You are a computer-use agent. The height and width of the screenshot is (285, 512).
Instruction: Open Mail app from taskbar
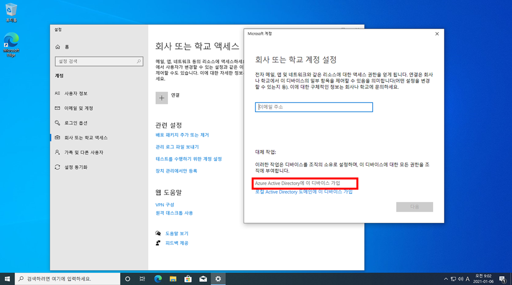[203, 279]
